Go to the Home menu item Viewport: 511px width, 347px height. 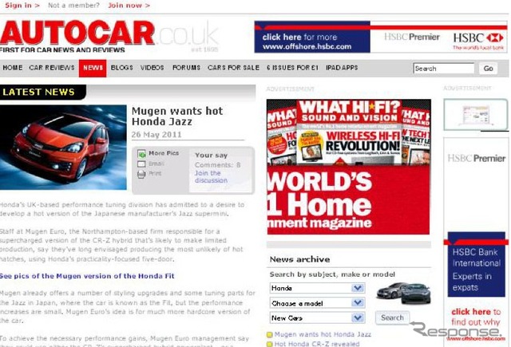pos(13,68)
